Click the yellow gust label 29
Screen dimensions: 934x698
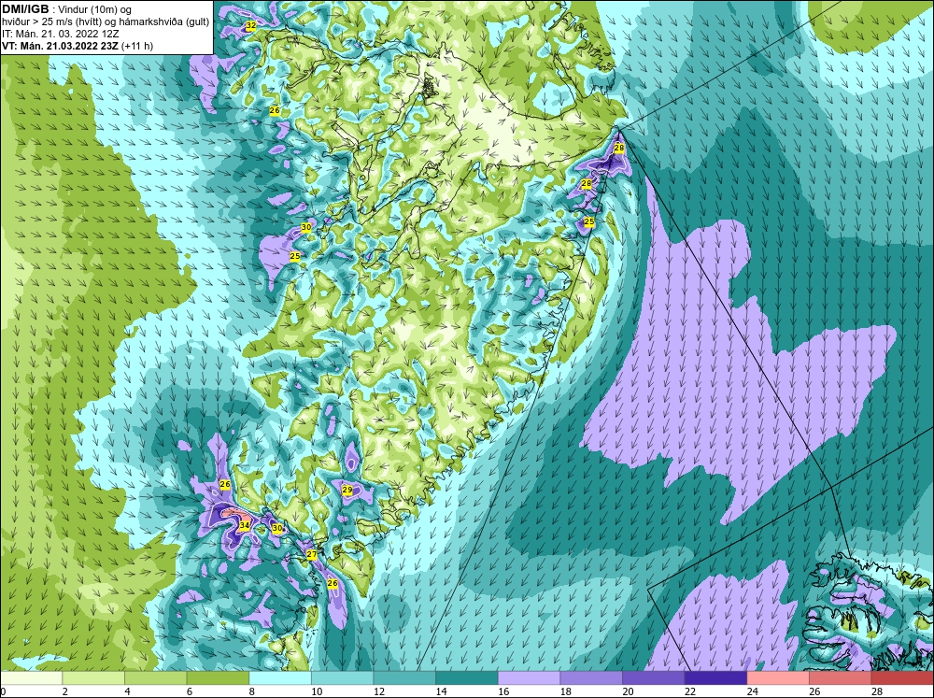[x=347, y=490]
